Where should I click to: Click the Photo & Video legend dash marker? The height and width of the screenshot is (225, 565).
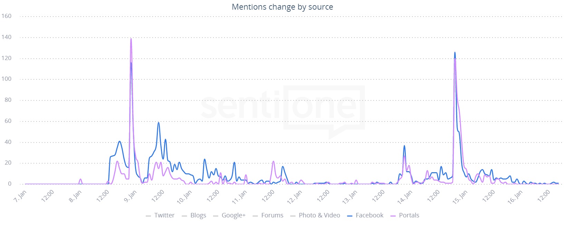pyautogui.click(x=293, y=216)
